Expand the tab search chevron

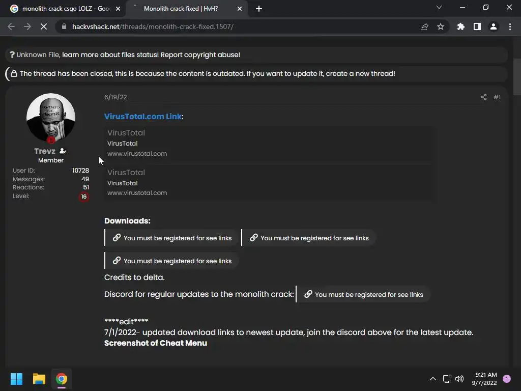(439, 7)
